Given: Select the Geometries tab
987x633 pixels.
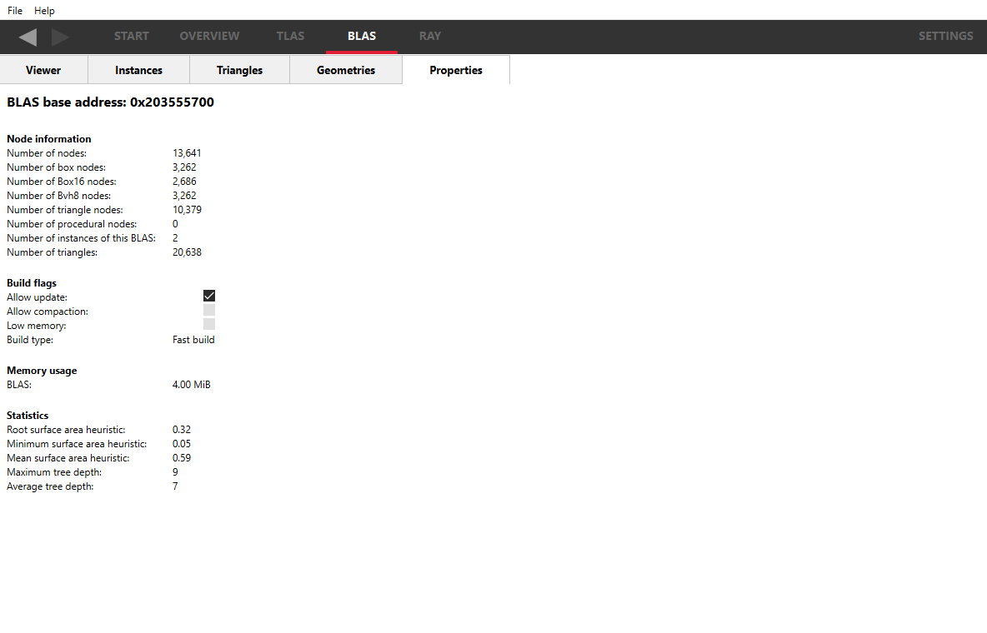Looking at the screenshot, I should coord(346,70).
